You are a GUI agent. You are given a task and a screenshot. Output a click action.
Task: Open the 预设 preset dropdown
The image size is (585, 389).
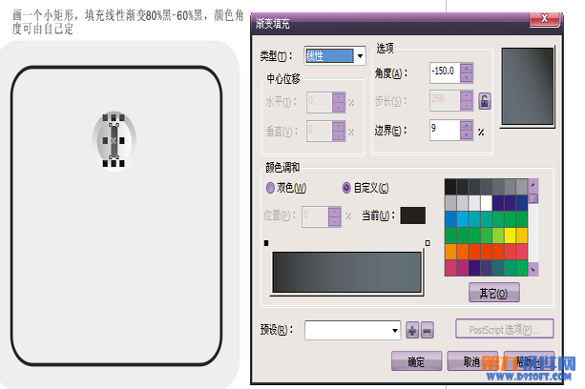coord(395,330)
